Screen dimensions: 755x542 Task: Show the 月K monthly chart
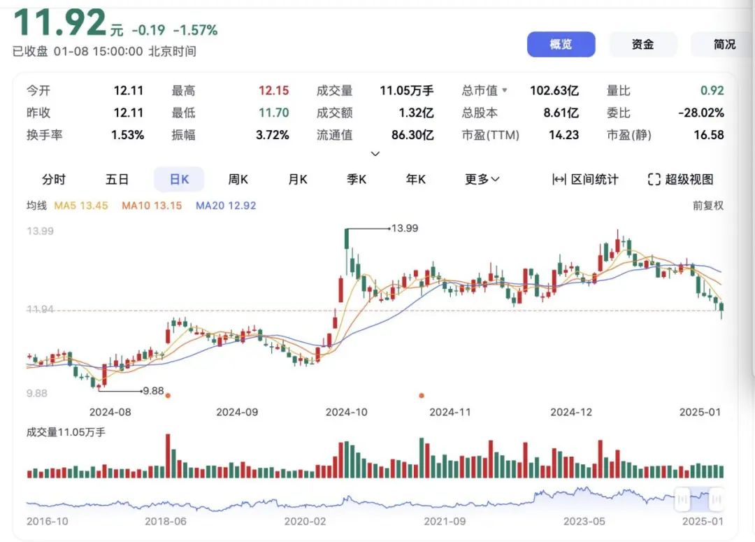[298, 180]
